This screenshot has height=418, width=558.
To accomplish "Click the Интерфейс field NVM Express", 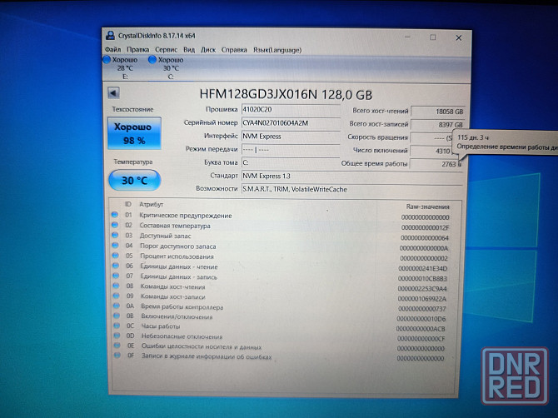I will [x=291, y=137].
